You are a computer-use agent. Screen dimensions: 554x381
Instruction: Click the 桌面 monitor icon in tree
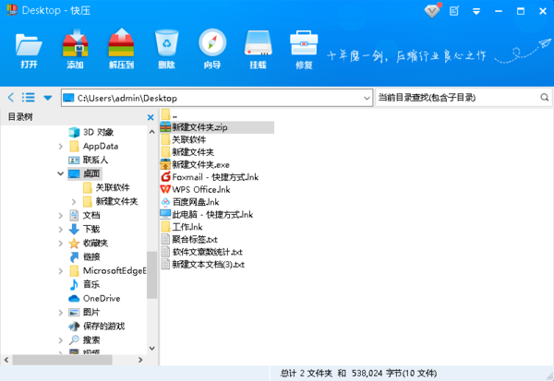pyautogui.click(x=74, y=173)
